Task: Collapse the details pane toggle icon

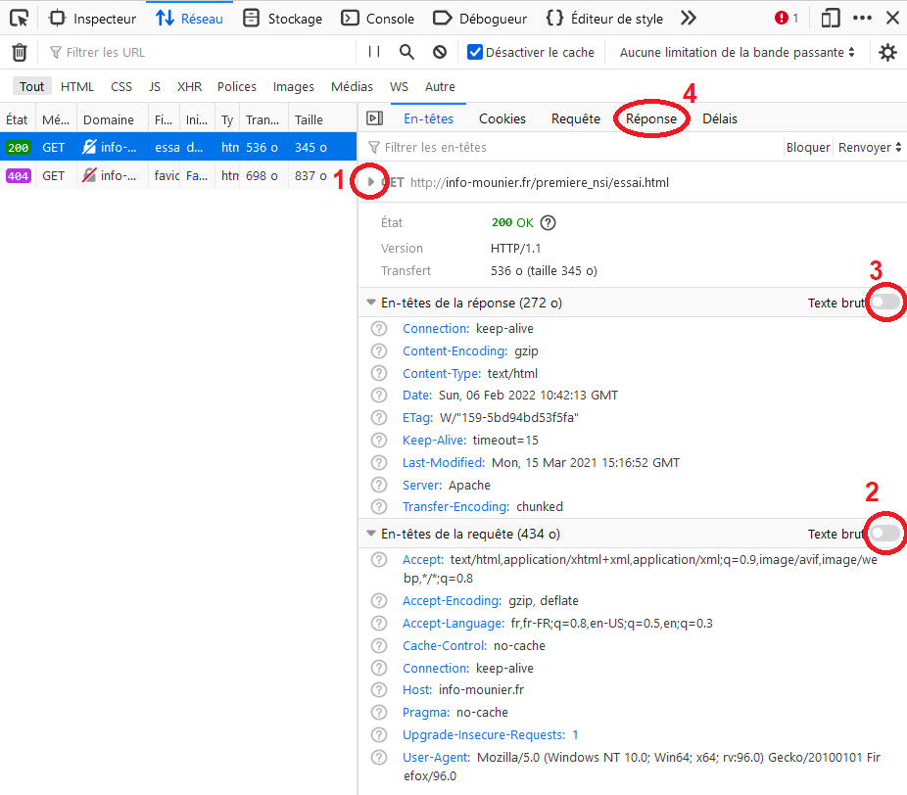Action: pos(374,118)
